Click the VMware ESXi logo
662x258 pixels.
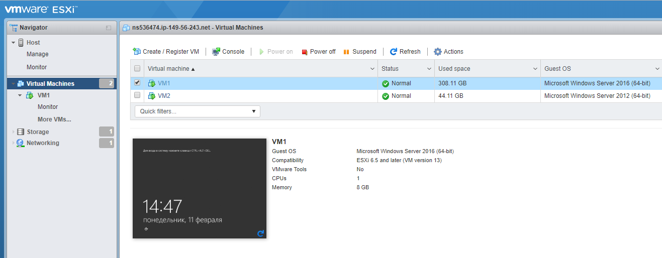tap(41, 9)
